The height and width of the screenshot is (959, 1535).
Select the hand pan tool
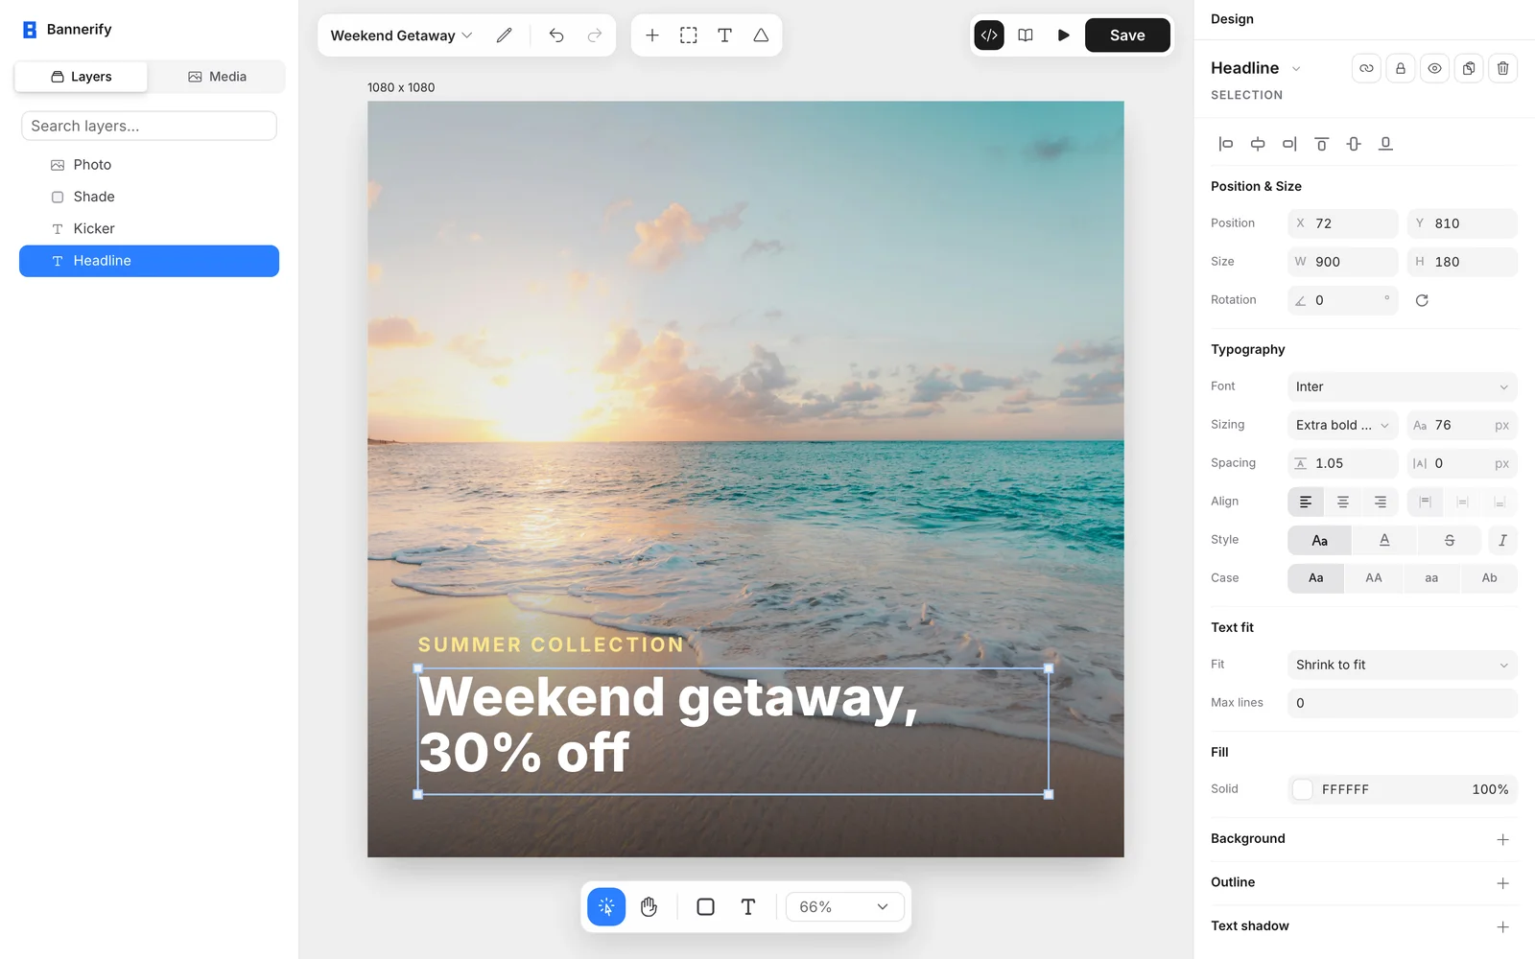[649, 906]
